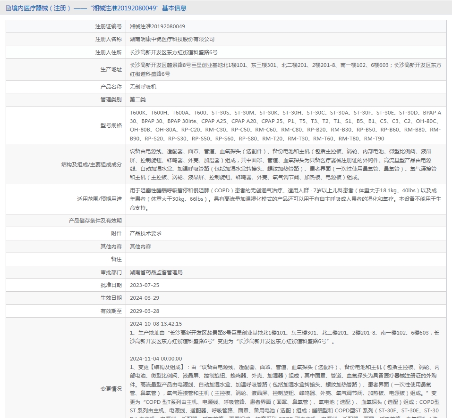
Task: Open the 产品技术要求 attachment
Action: pos(145,233)
